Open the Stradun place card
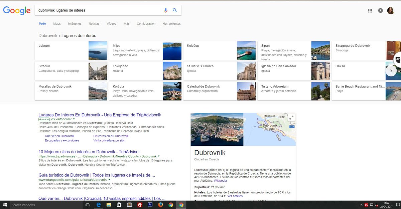Viewport: 401px width, 209px height. (x=71, y=71)
